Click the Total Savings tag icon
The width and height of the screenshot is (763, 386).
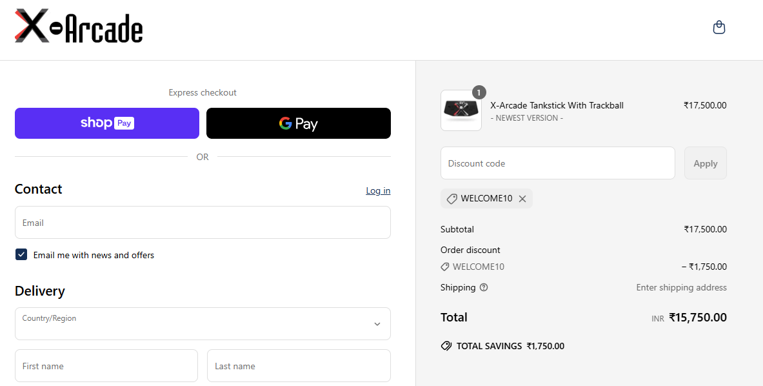coord(446,346)
